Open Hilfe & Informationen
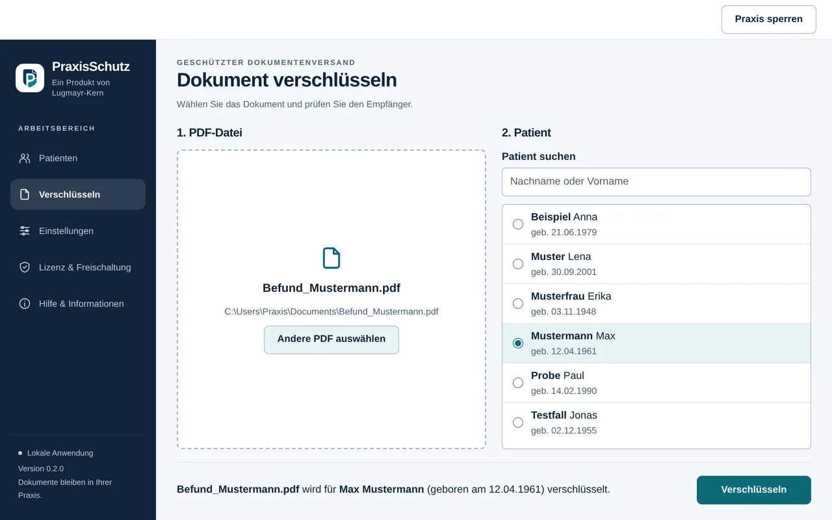This screenshot has height=520, width=832. [78, 304]
